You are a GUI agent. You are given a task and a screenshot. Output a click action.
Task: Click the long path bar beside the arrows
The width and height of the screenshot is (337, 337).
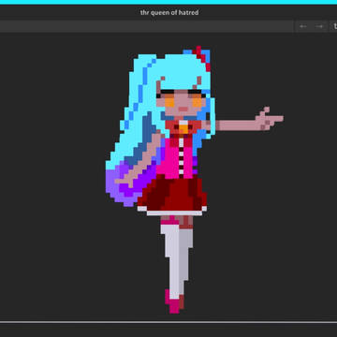147,26
